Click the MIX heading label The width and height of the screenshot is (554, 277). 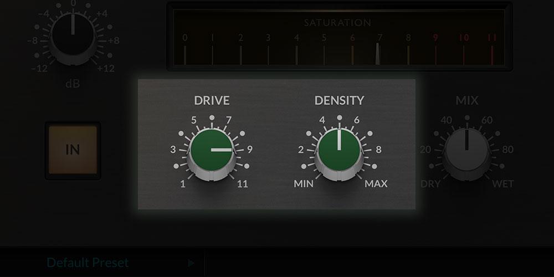(x=466, y=101)
